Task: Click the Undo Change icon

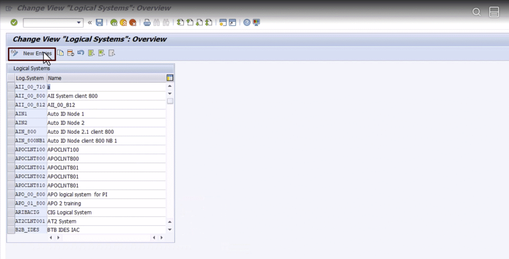Action: coord(81,53)
